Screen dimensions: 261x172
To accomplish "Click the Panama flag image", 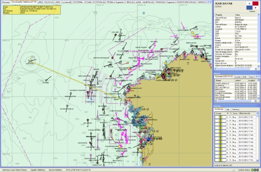I will pyautogui.click(x=252, y=6).
